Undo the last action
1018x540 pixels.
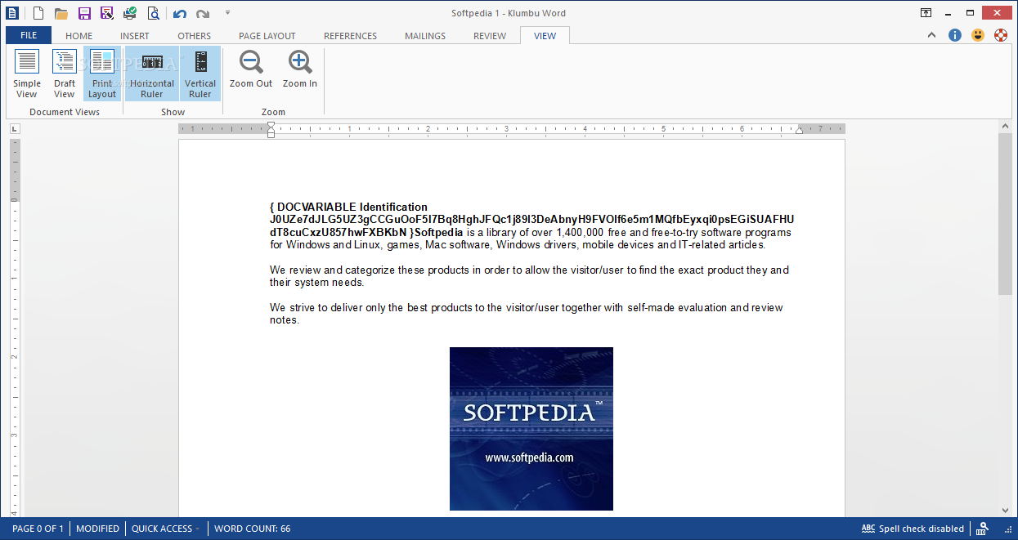tap(179, 14)
